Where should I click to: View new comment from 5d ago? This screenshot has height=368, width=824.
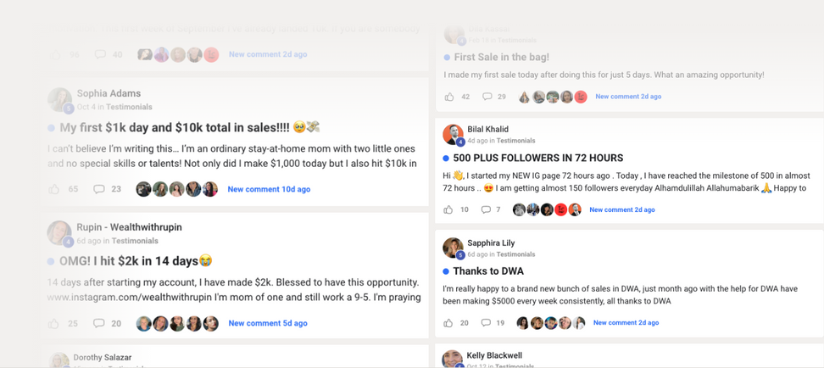click(x=267, y=323)
